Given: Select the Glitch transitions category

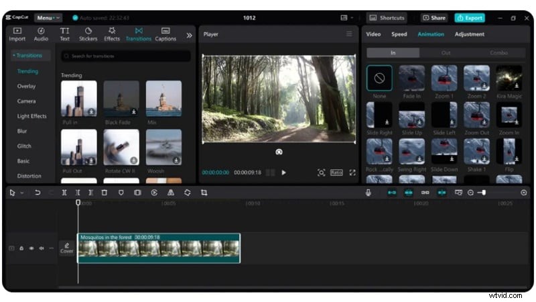Looking at the screenshot, I should 24,146.
